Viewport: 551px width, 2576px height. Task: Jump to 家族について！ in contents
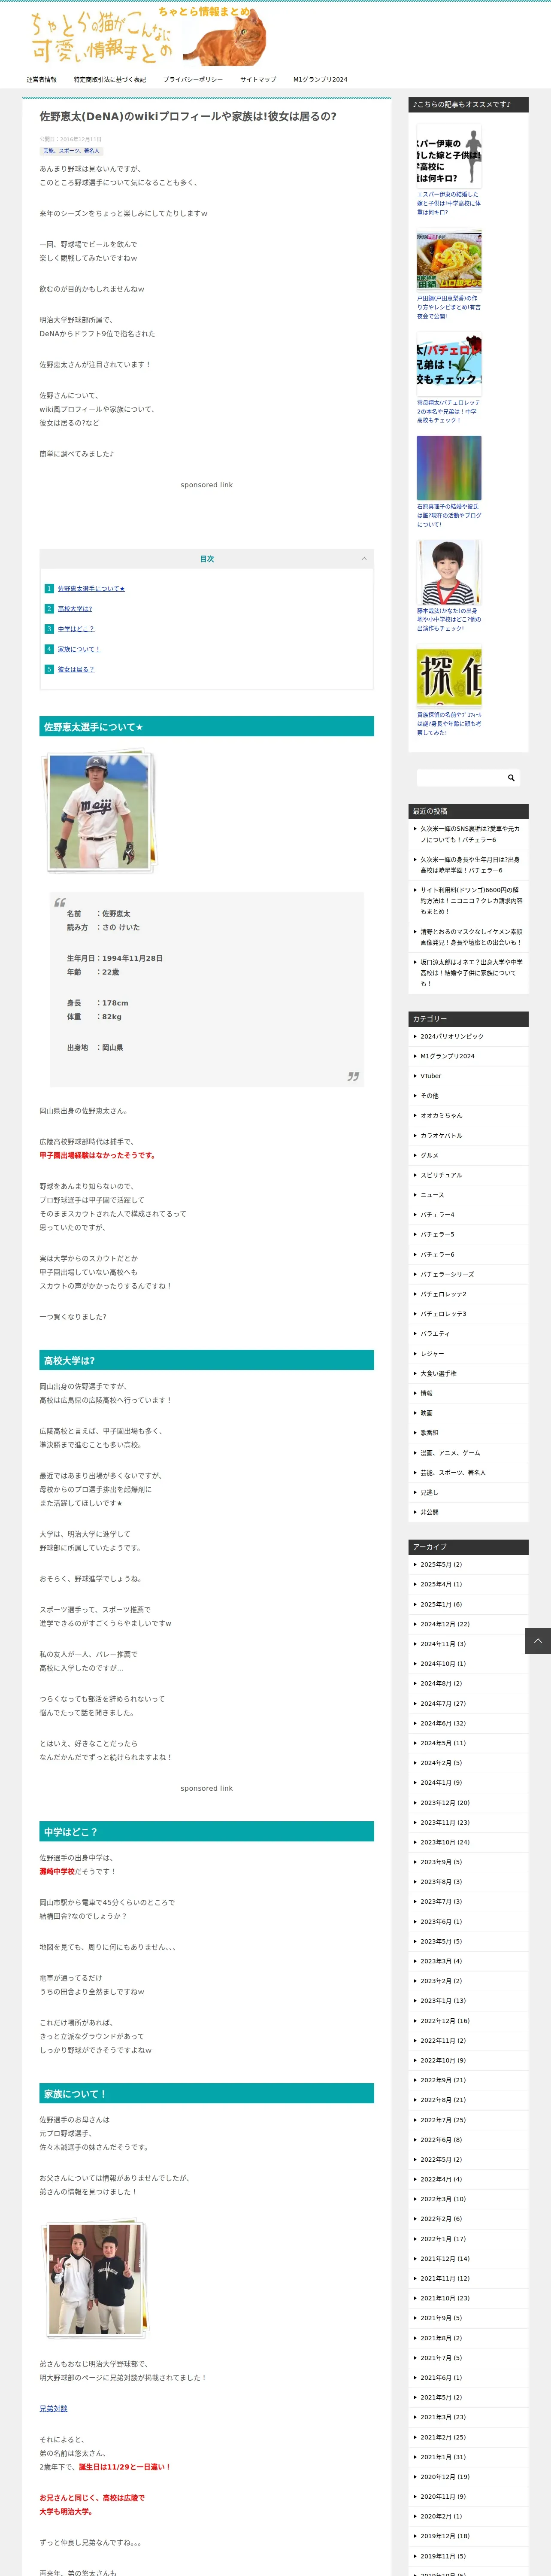79,649
